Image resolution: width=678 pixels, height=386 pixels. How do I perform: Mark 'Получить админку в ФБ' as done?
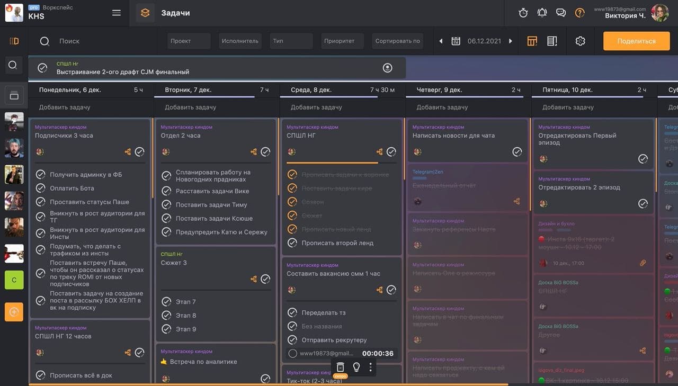click(40, 174)
